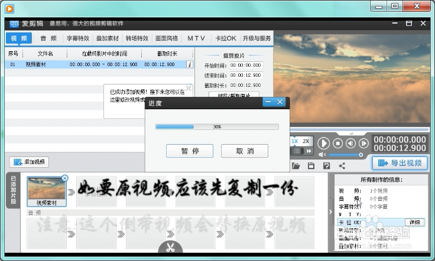435x261 pixels.
Task: Click the 爱剪辑 app logo icon
Action: (14, 24)
